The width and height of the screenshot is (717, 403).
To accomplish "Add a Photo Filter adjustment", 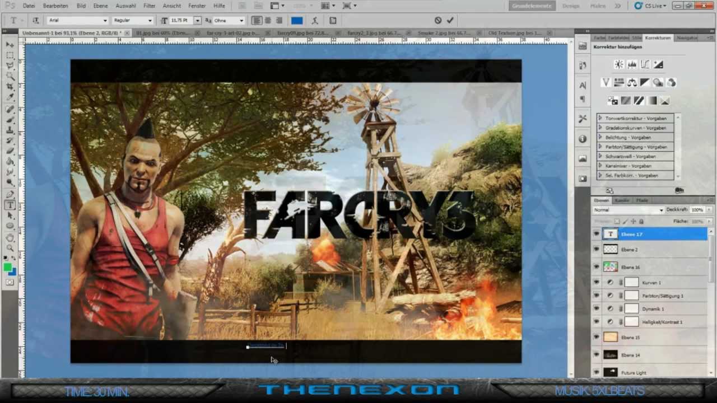I will point(658,83).
